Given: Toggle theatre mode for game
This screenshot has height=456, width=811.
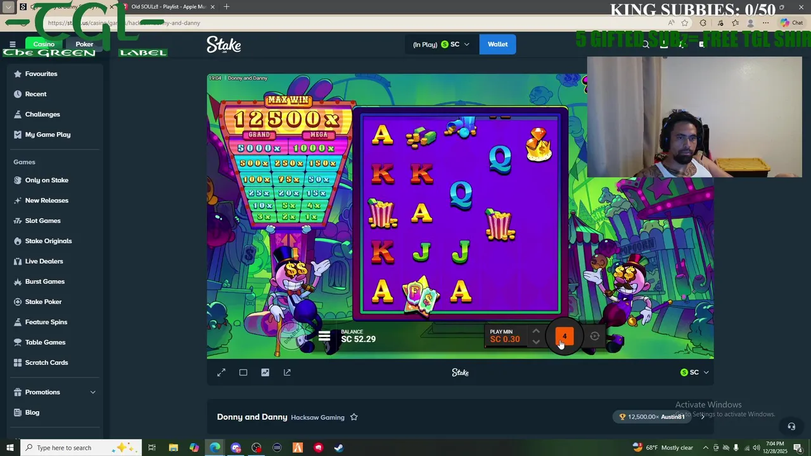Looking at the screenshot, I should click(x=243, y=372).
